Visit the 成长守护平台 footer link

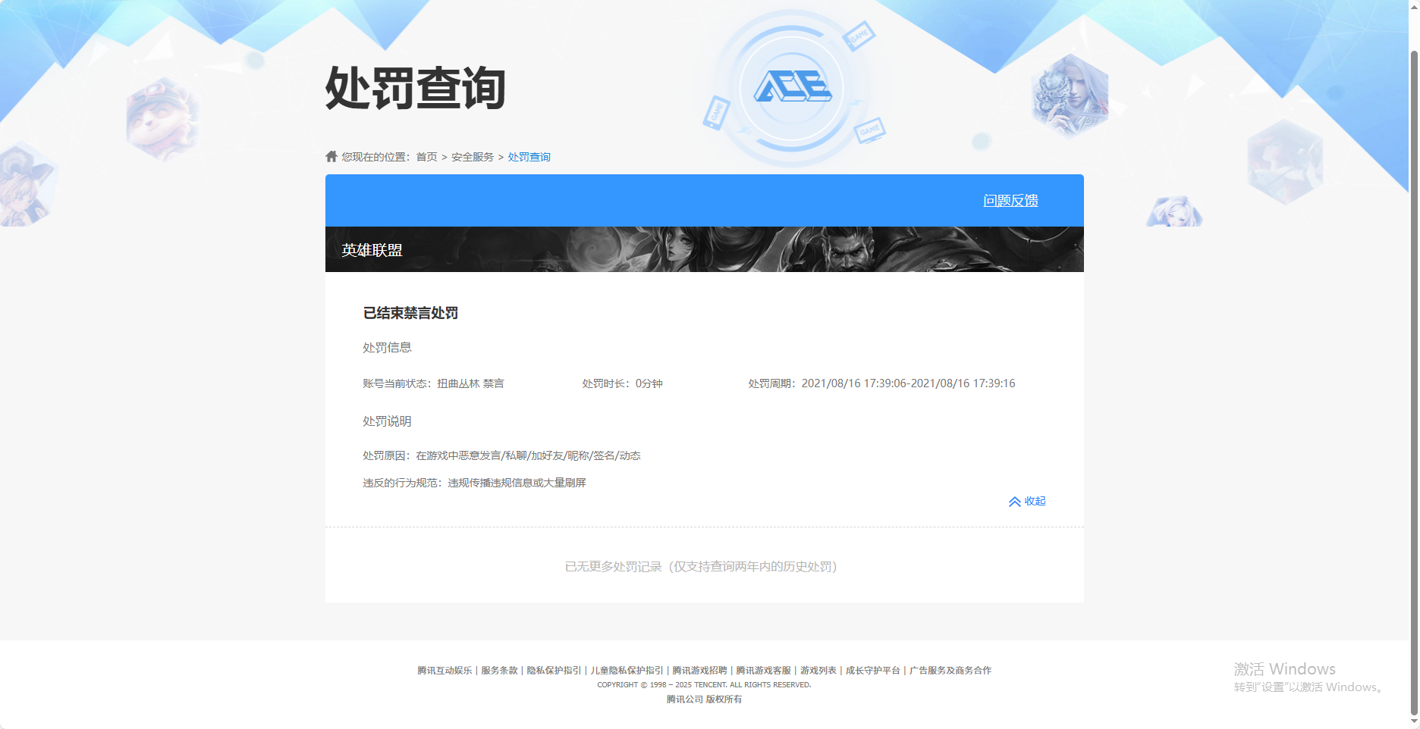tap(872, 670)
